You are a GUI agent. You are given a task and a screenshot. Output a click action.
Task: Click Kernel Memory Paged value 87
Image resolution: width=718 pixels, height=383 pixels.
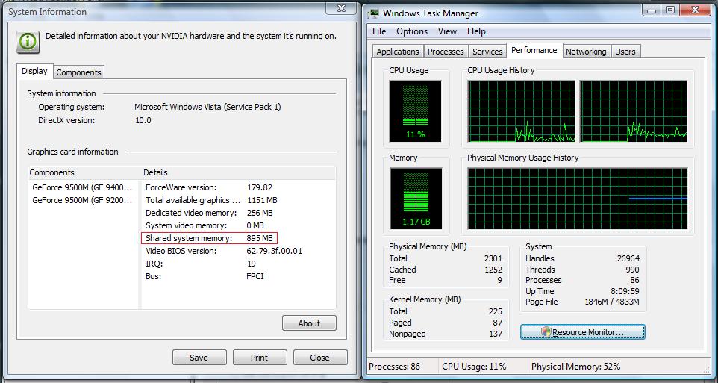497,323
